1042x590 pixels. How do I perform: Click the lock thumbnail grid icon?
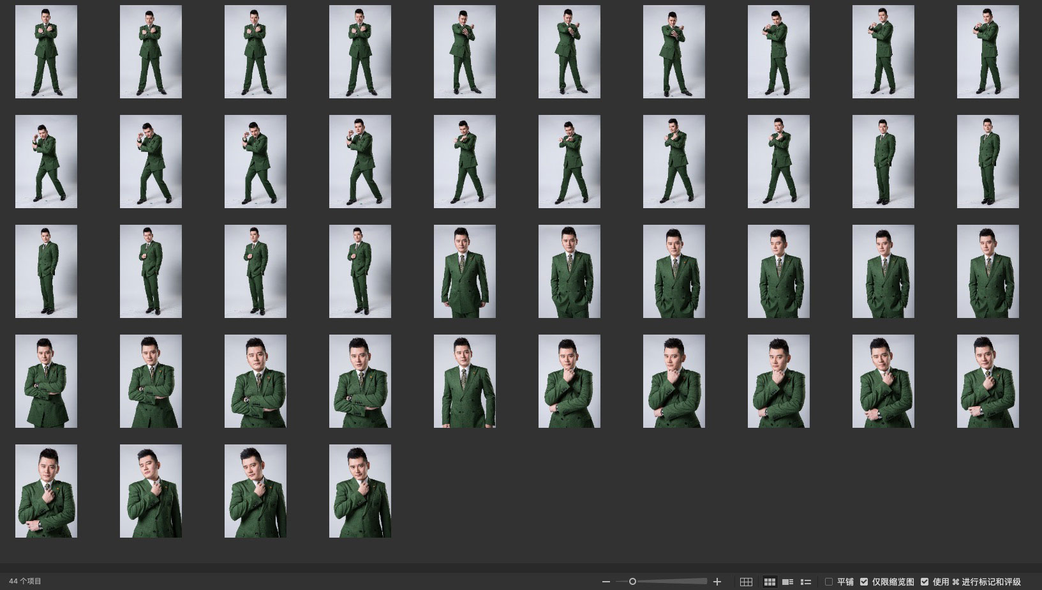click(x=746, y=582)
